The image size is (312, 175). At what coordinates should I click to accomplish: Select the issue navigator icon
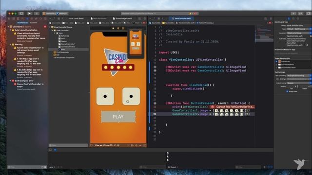click(27, 18)
